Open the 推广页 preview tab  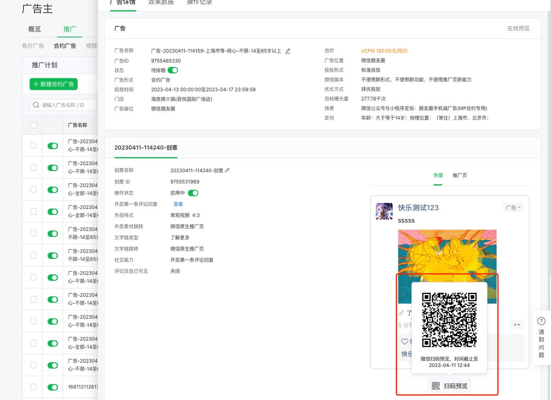tap(459, 175)
